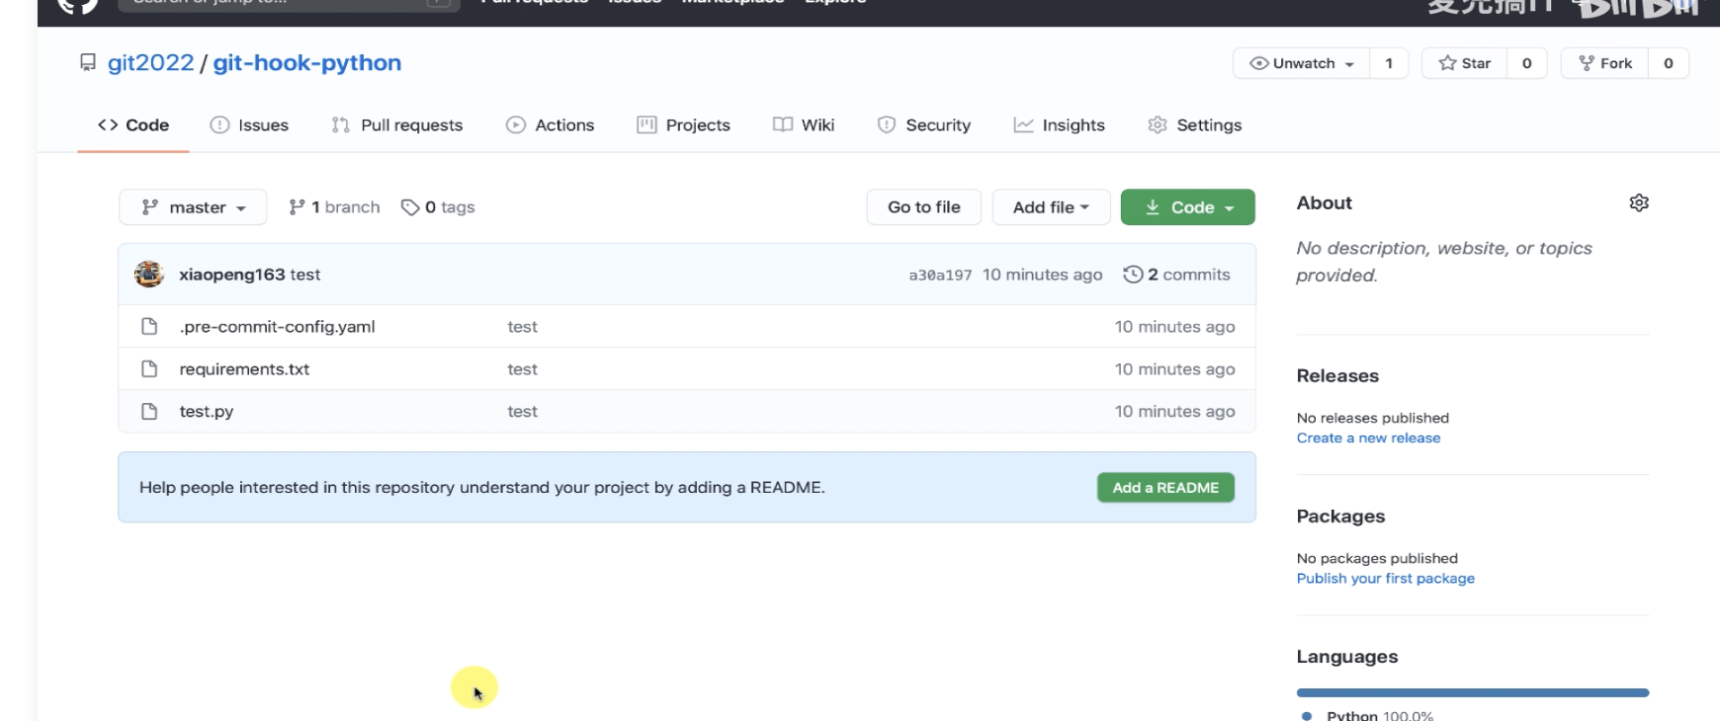Click Publish your first package

pos(1386,579)
